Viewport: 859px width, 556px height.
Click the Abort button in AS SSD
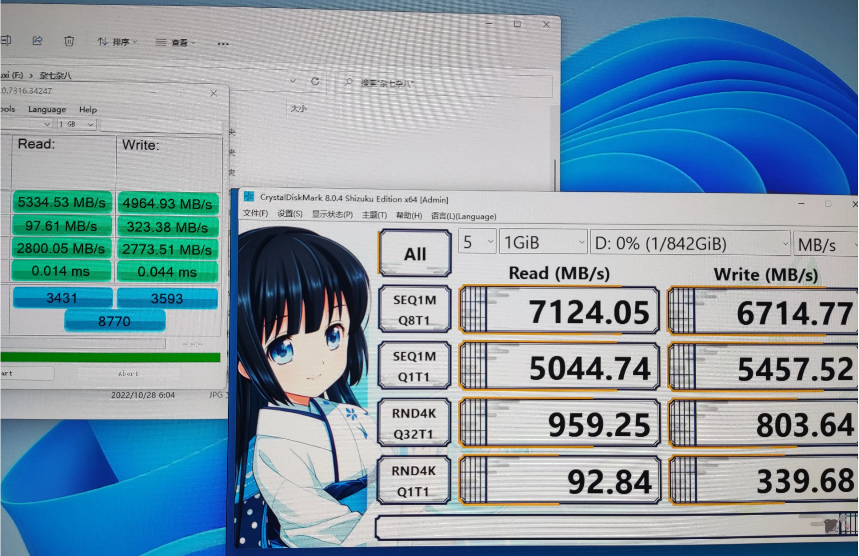[x=128, y=373]
